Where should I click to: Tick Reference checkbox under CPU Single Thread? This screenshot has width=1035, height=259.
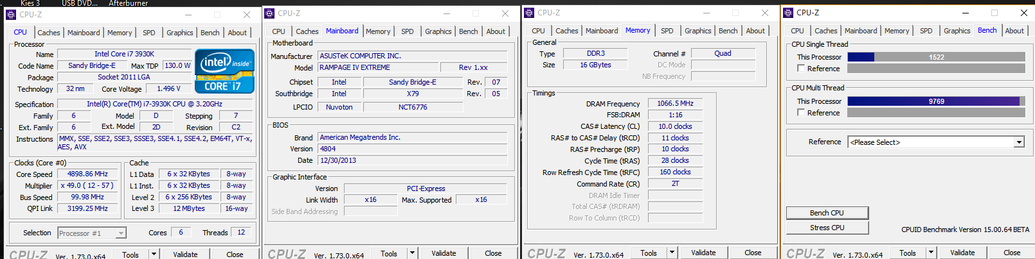[801, 68]
